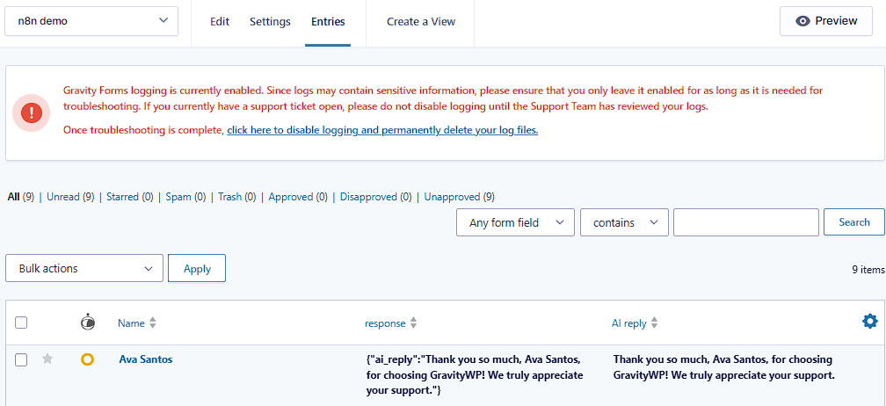Click into the entry search text field

[745, 222]
